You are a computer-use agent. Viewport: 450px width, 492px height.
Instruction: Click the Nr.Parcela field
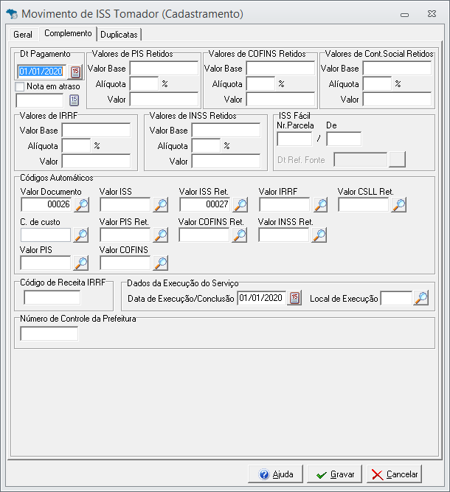click(294, 139)
